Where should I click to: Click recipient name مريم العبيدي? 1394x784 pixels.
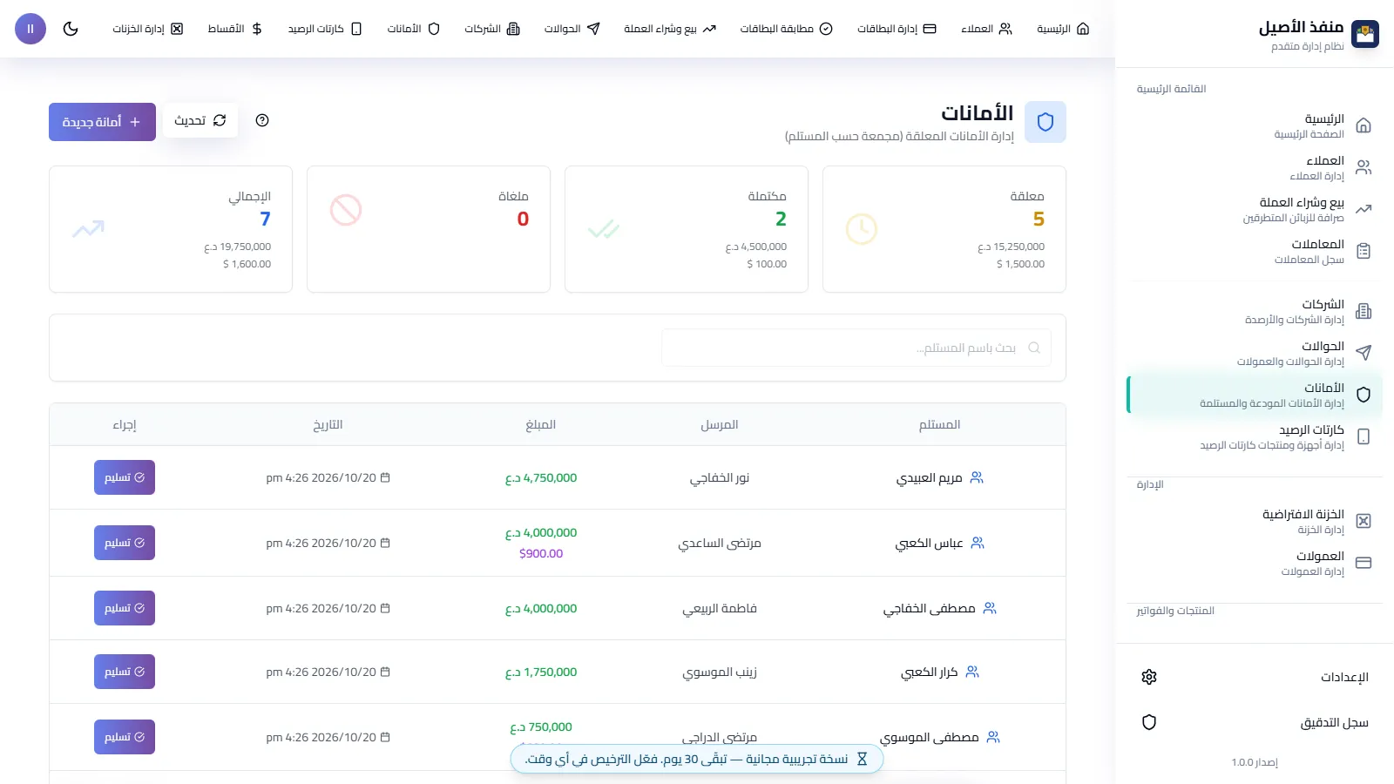[x=930, y=477]
